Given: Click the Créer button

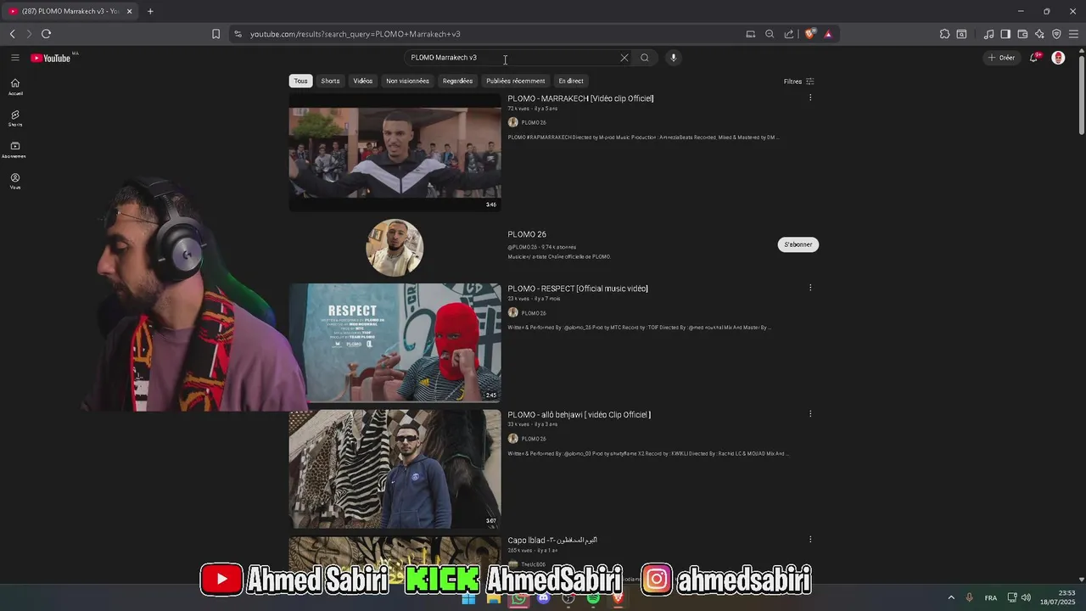Looking at the screenshot, I should (1001, 58).
